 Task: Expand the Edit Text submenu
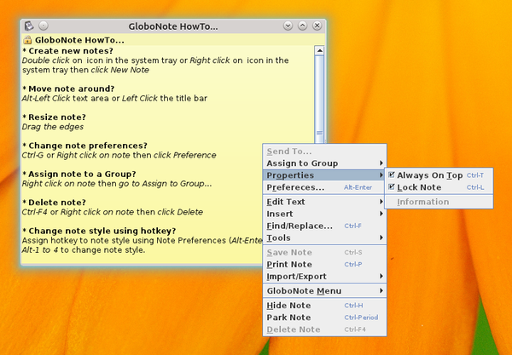(325, 202)
